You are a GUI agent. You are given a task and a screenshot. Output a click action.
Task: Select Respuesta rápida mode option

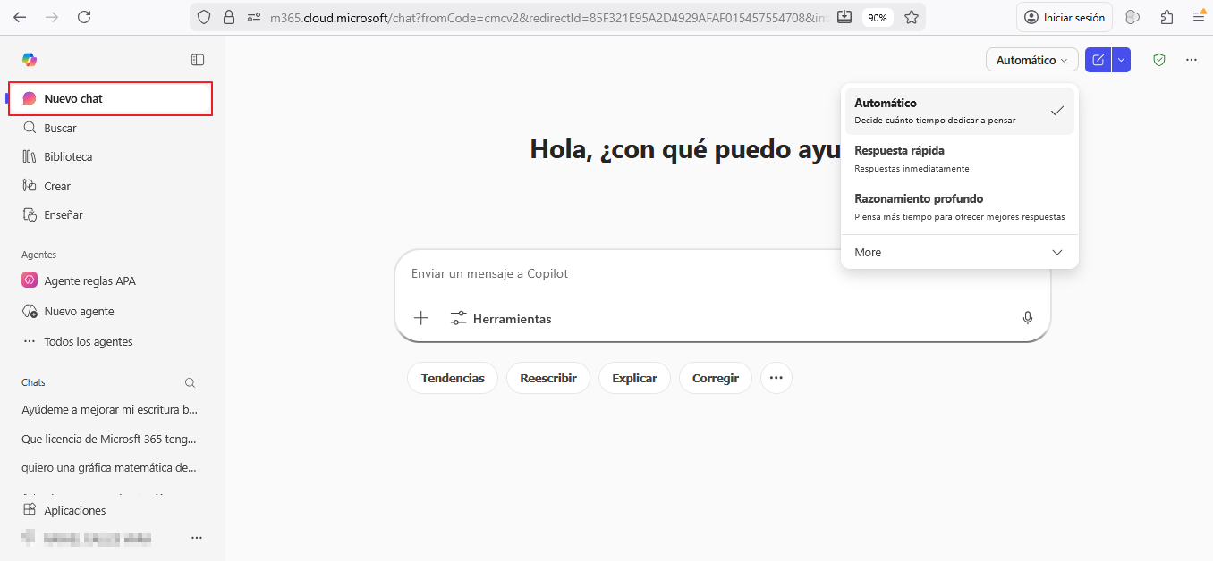959,159
